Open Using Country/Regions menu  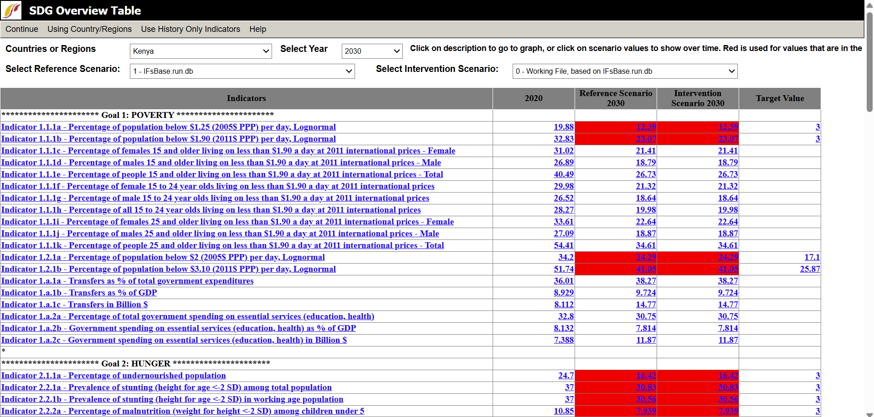(89, 29)
